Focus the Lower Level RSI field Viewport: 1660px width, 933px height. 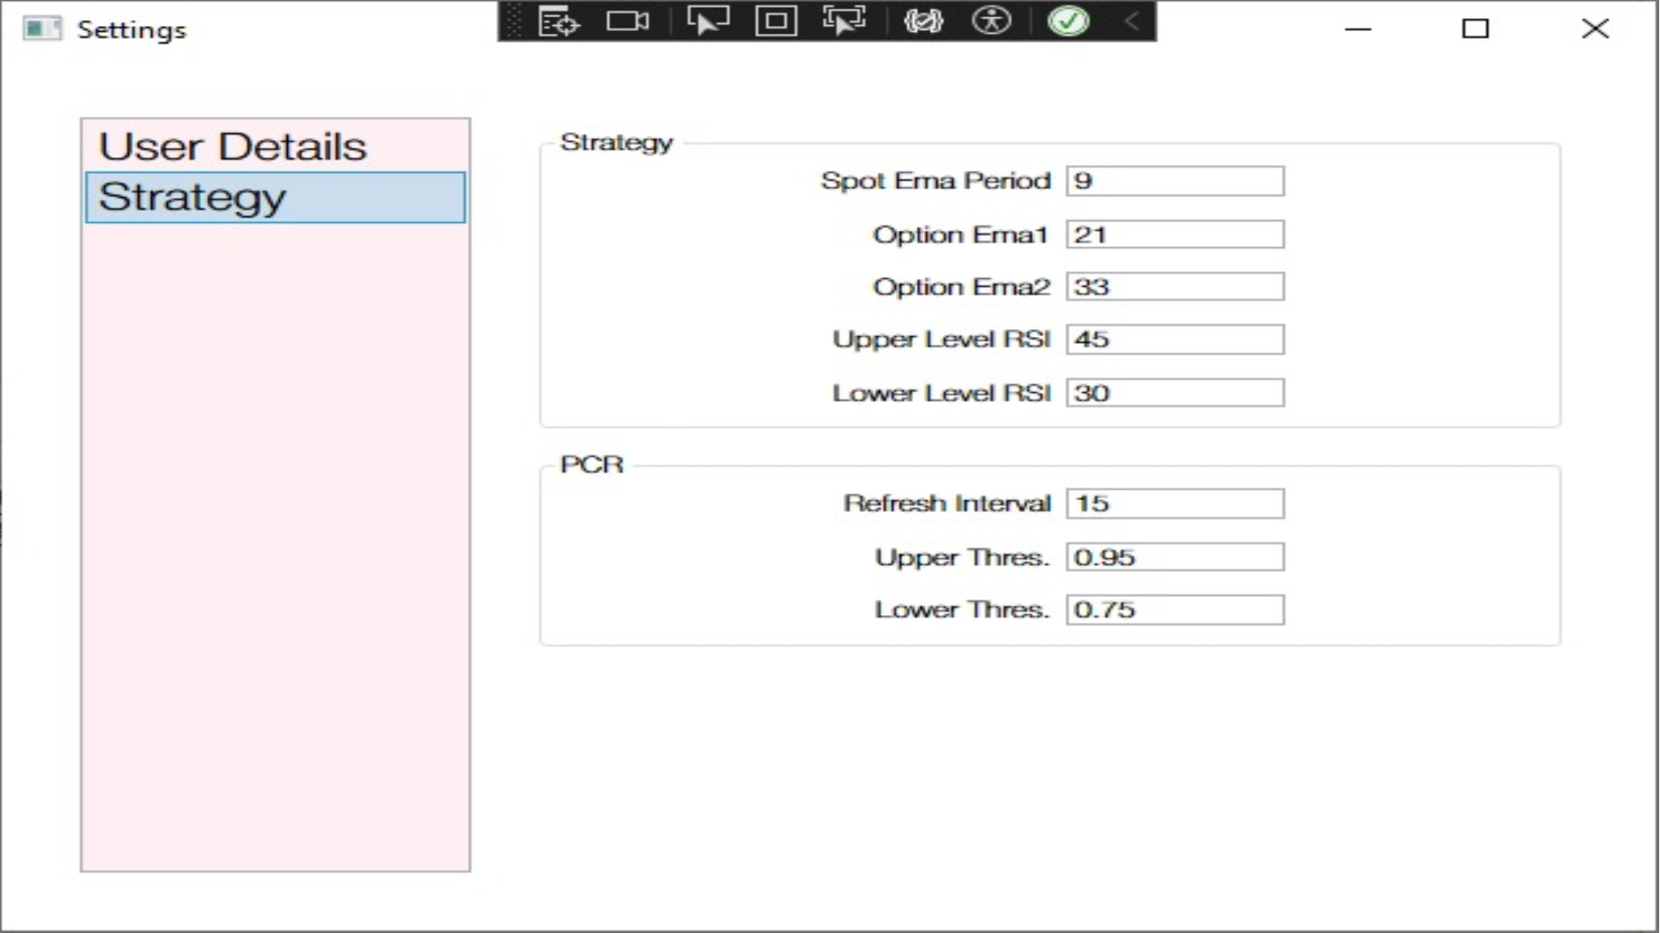(1175, 393)
